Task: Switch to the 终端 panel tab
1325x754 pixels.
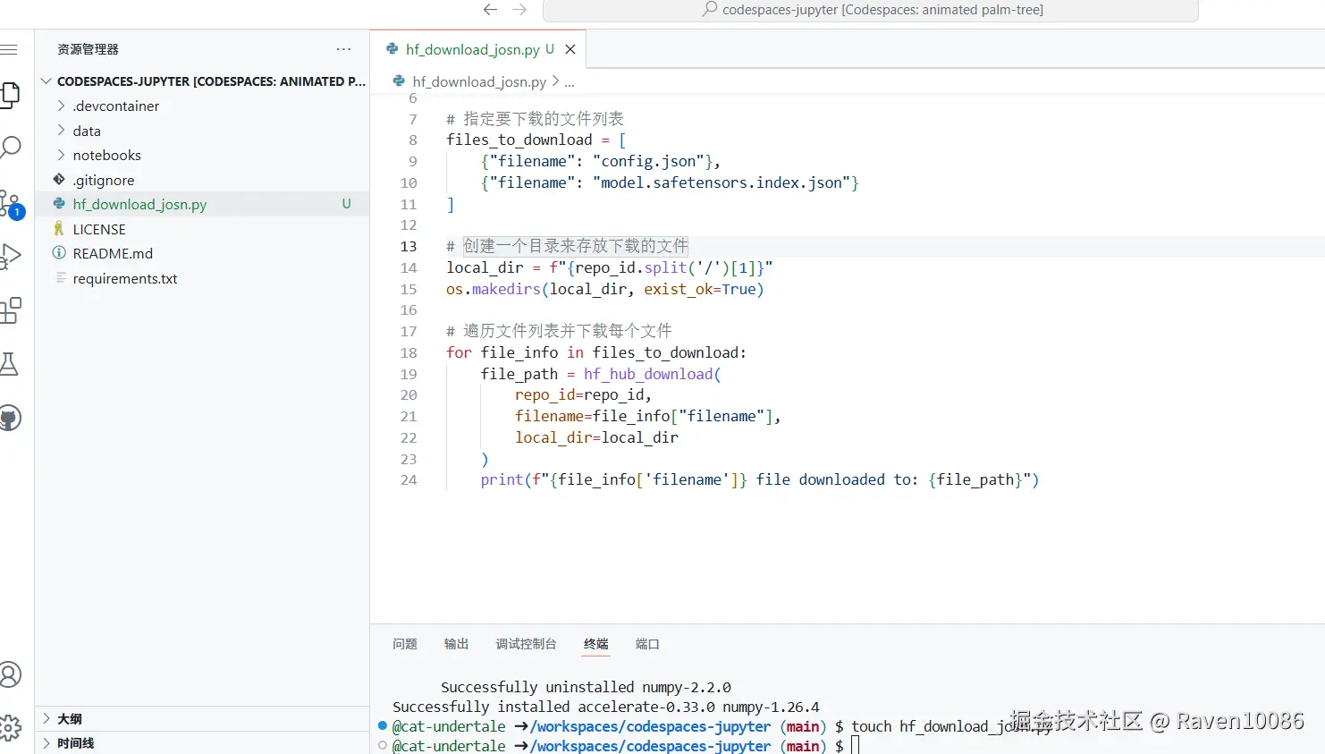Action: point(596,644)
